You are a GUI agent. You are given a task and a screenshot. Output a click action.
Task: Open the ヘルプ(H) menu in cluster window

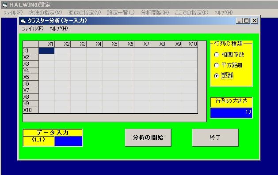[59, 29]
